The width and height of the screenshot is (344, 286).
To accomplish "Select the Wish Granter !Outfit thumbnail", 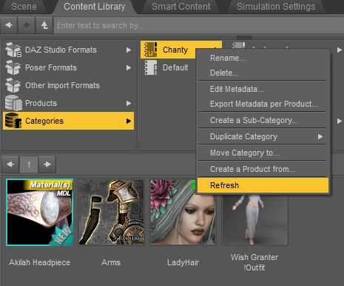I will click(254, 219).
